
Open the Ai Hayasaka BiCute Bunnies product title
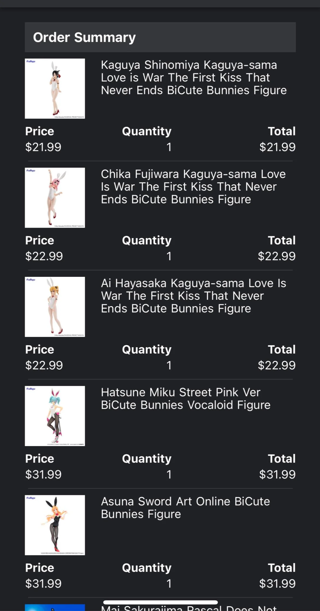coord(193,296)
